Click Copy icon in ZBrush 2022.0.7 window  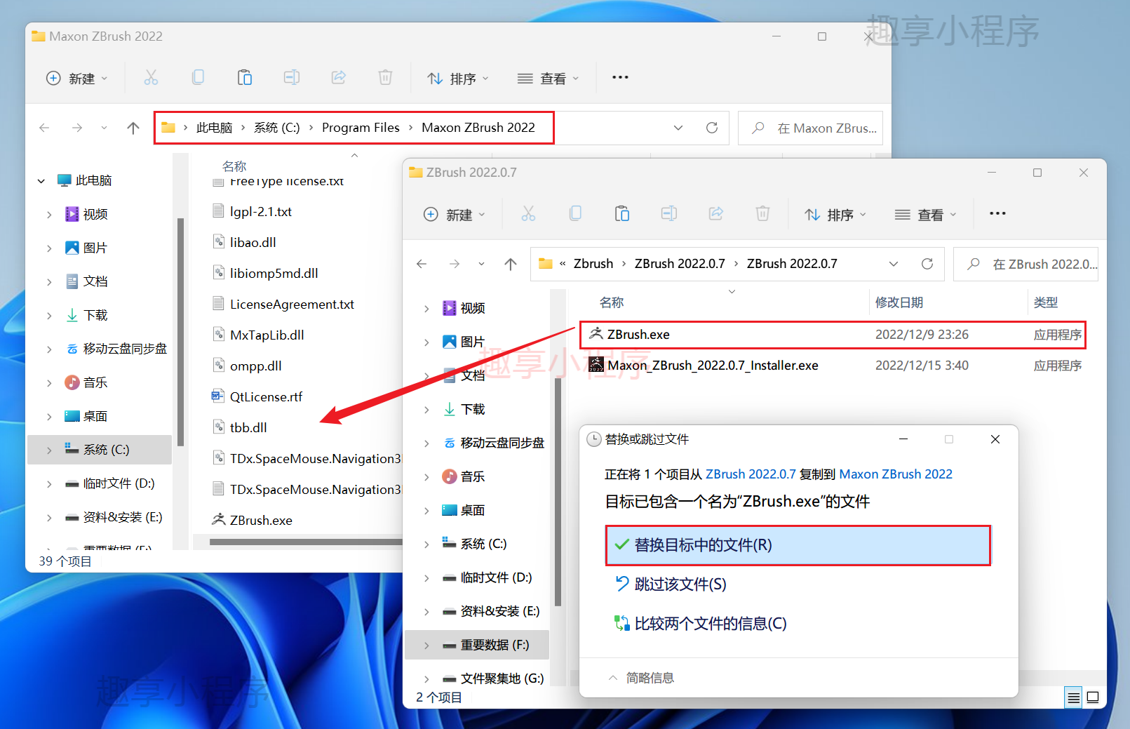click(x=575, y=214)
